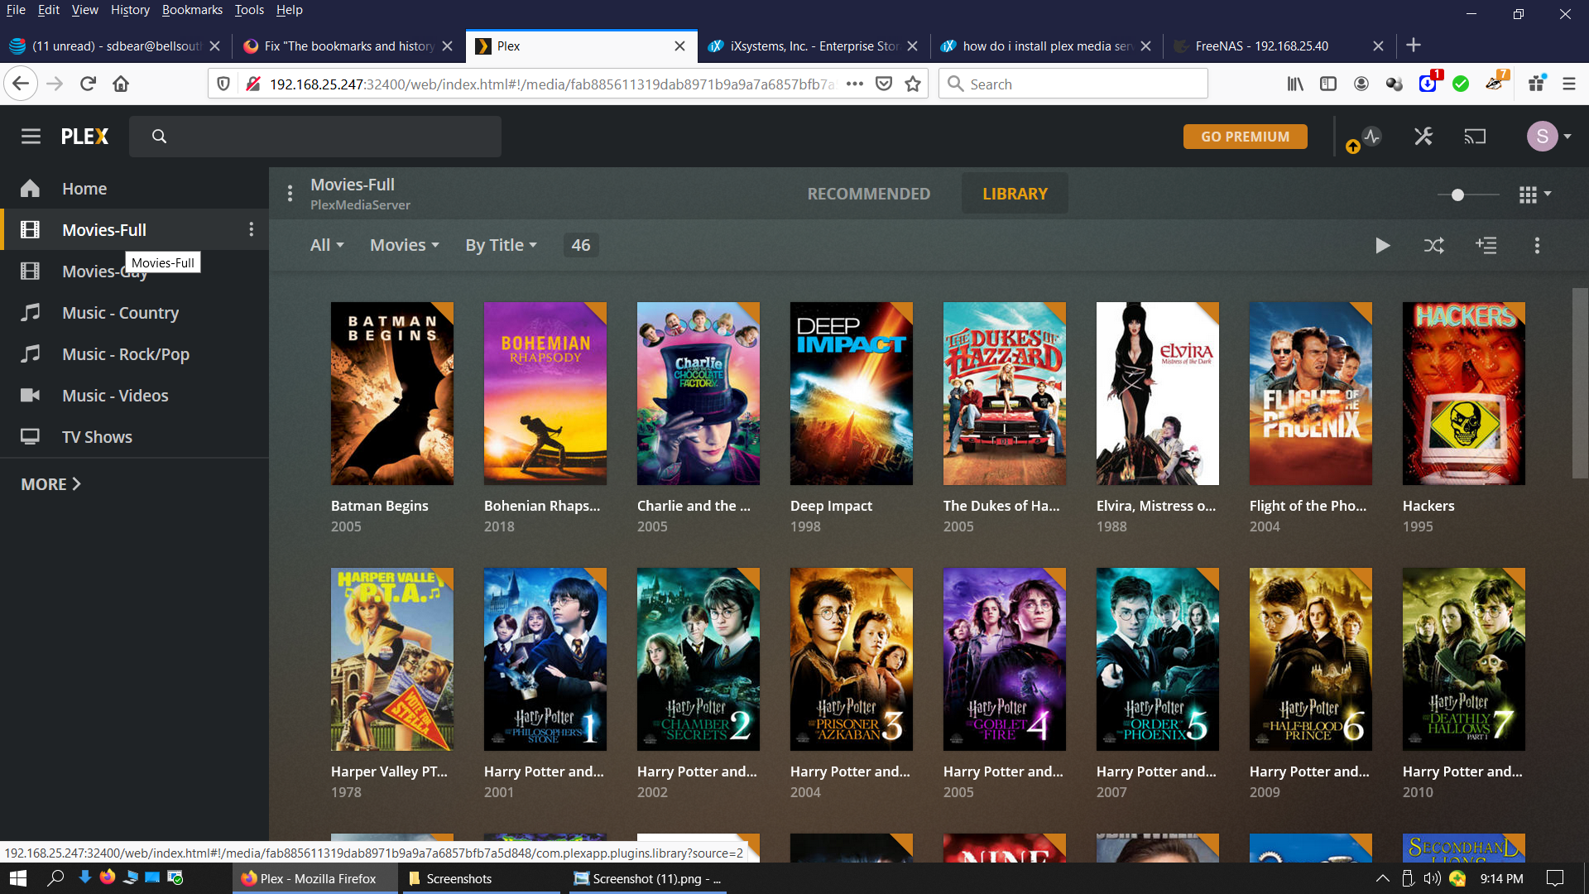Open TV Shows library

pyautogui.click(x=97, y=437)
